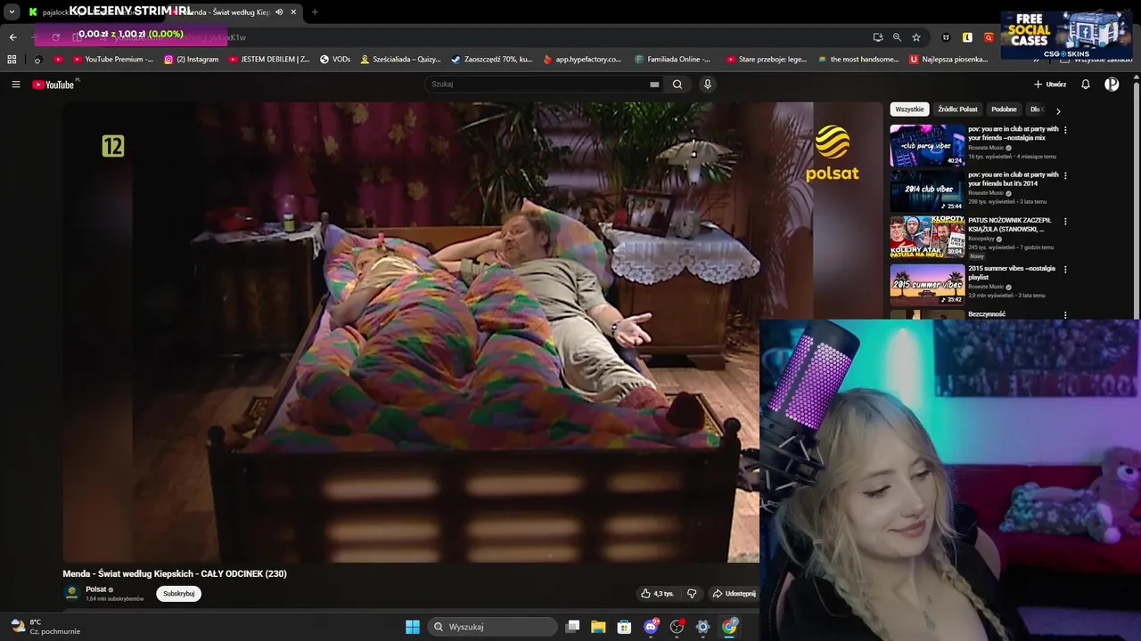Open the Stare przeboje bookmark
The height and width of the screenshot is (641, 1141).
tap(767, 60)
